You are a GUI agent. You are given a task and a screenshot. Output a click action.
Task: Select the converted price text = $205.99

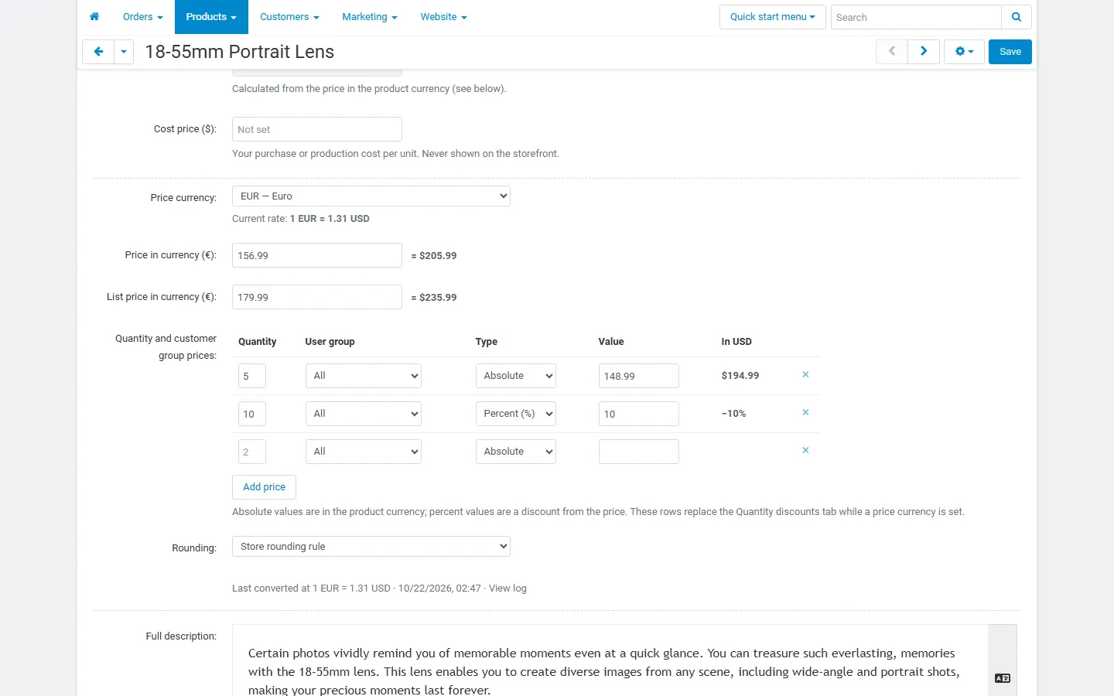pyautogui.click(x=434, y=256)
